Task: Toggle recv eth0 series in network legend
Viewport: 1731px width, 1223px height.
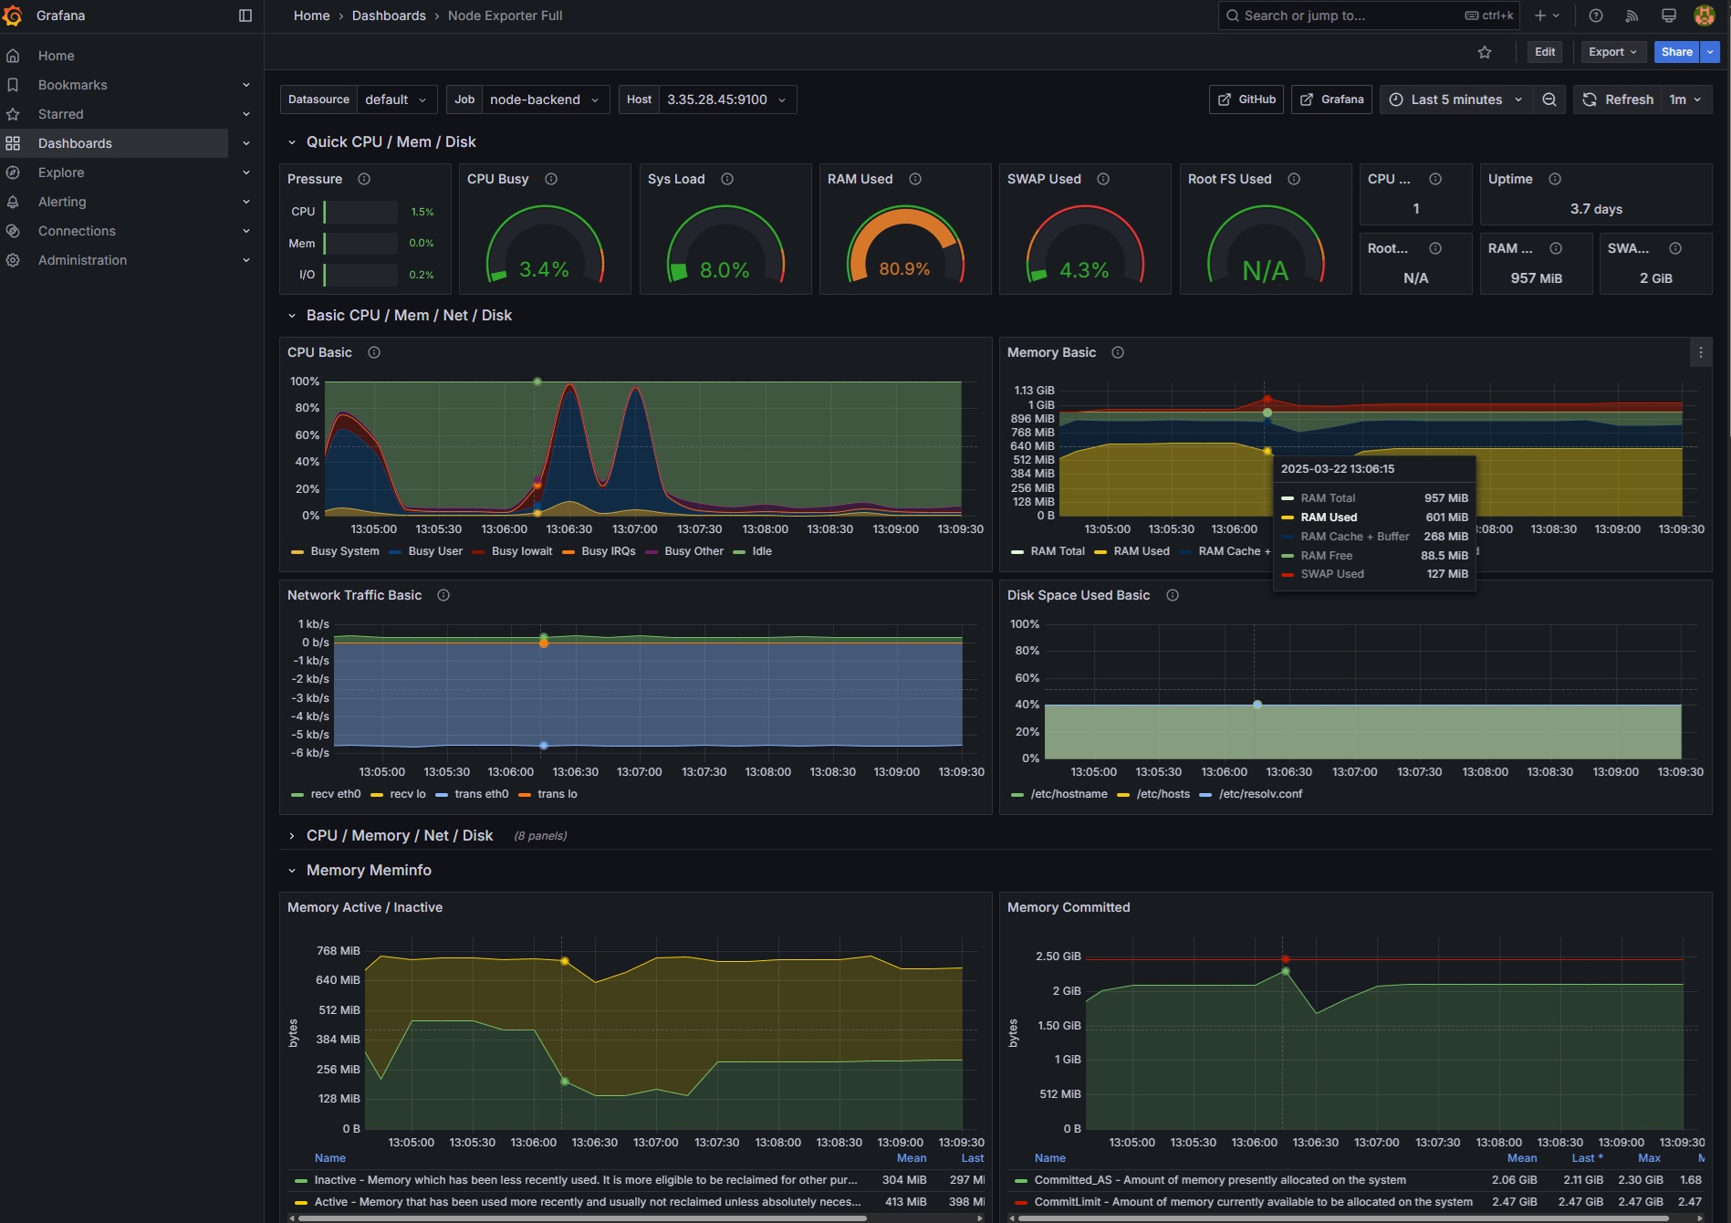Action: pyautogui.click(x=327, y=794)
